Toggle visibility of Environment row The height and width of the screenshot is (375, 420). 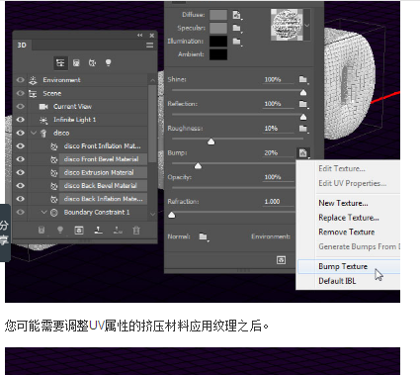pyautogui.click(x=21, y=80)
